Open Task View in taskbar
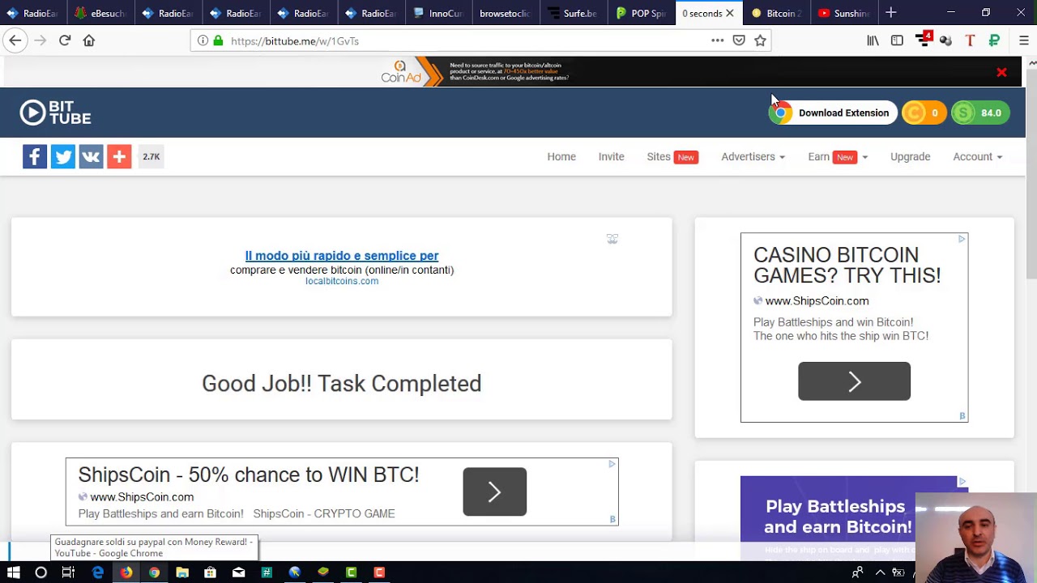 68,572
